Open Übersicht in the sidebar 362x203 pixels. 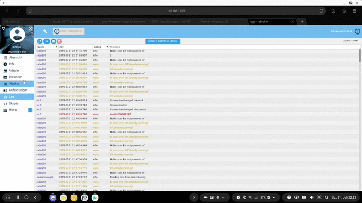[17, 58]
